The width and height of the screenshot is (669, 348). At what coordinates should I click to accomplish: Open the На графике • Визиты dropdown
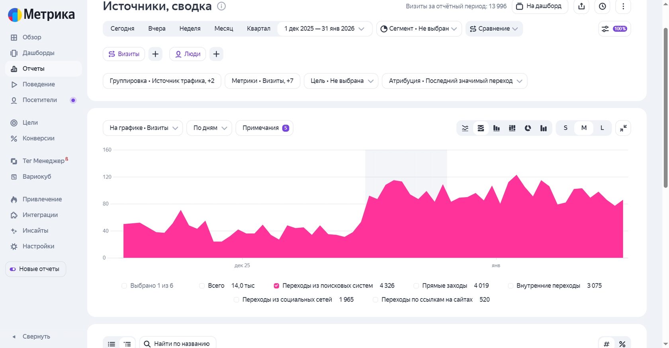click(143, 128)
